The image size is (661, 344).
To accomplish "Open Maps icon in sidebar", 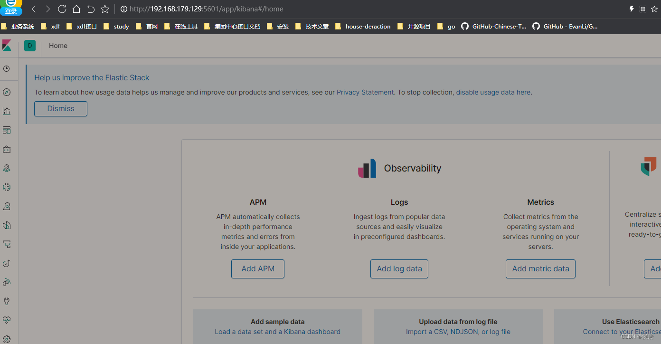I will point(7,168).
